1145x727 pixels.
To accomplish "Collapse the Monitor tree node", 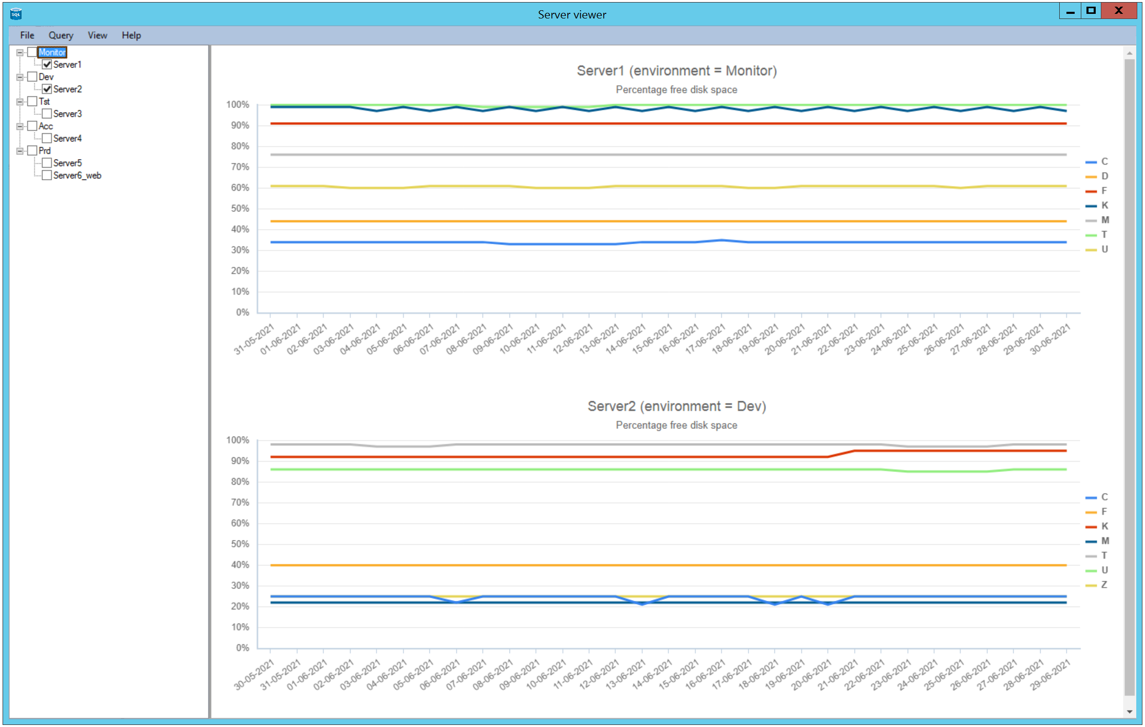I will pos(20,52).
